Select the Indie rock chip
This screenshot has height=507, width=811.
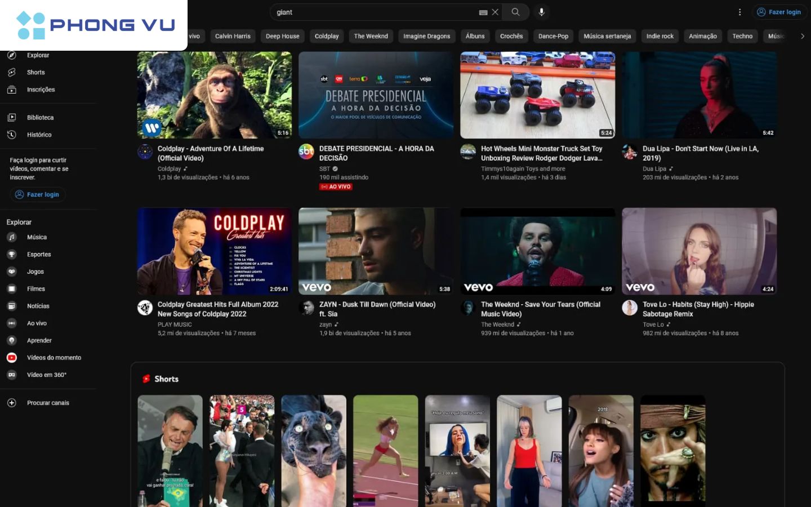coord(660,36)
